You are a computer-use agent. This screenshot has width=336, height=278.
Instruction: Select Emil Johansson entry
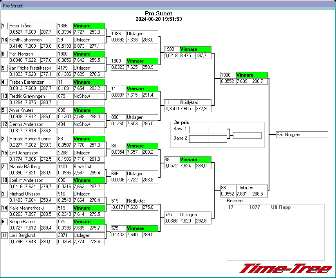(33, 153)
